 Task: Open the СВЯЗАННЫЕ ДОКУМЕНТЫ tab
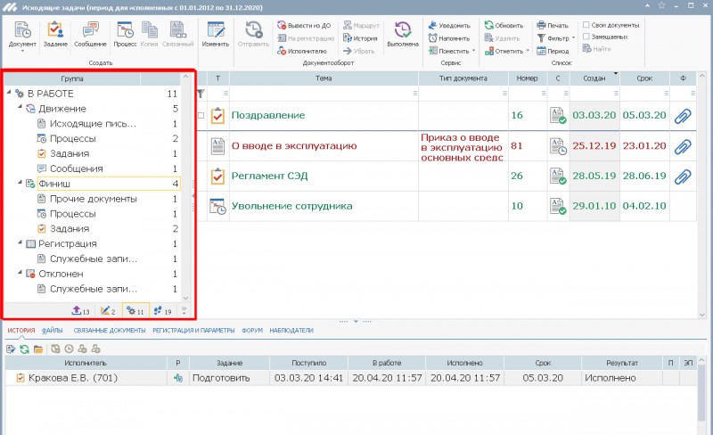pos(110,331)
